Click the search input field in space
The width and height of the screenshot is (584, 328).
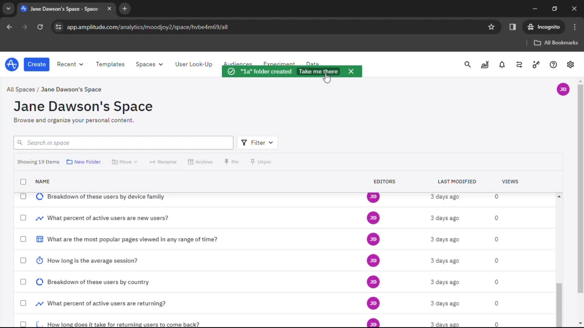point(123,142)
